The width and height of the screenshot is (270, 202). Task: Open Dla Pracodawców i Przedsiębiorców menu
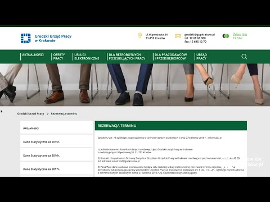(170, 57)
